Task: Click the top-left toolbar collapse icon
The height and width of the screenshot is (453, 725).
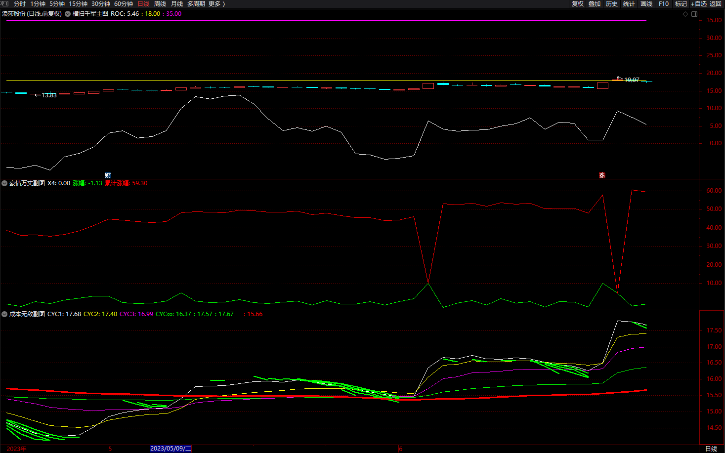Action: [4, 4]
